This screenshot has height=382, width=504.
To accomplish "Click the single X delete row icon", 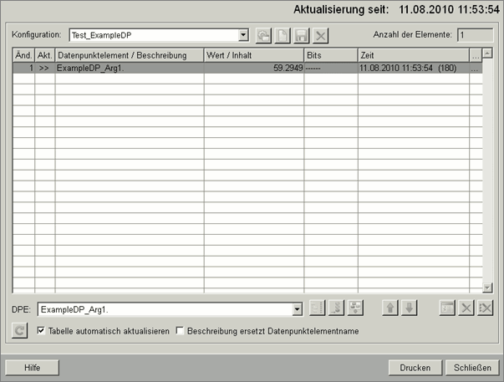I will [466, 308].
